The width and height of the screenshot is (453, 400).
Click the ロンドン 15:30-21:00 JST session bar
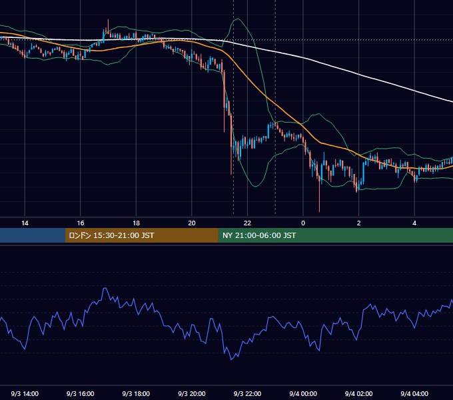[141, 235]
